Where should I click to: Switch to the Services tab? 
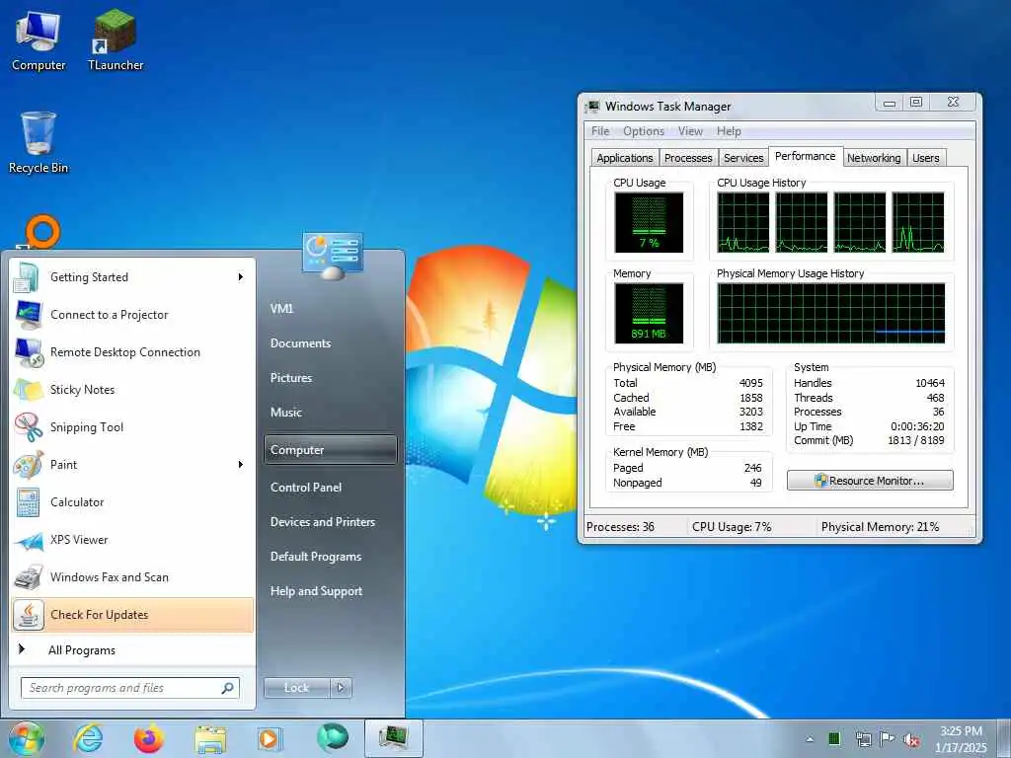point(743,158)
